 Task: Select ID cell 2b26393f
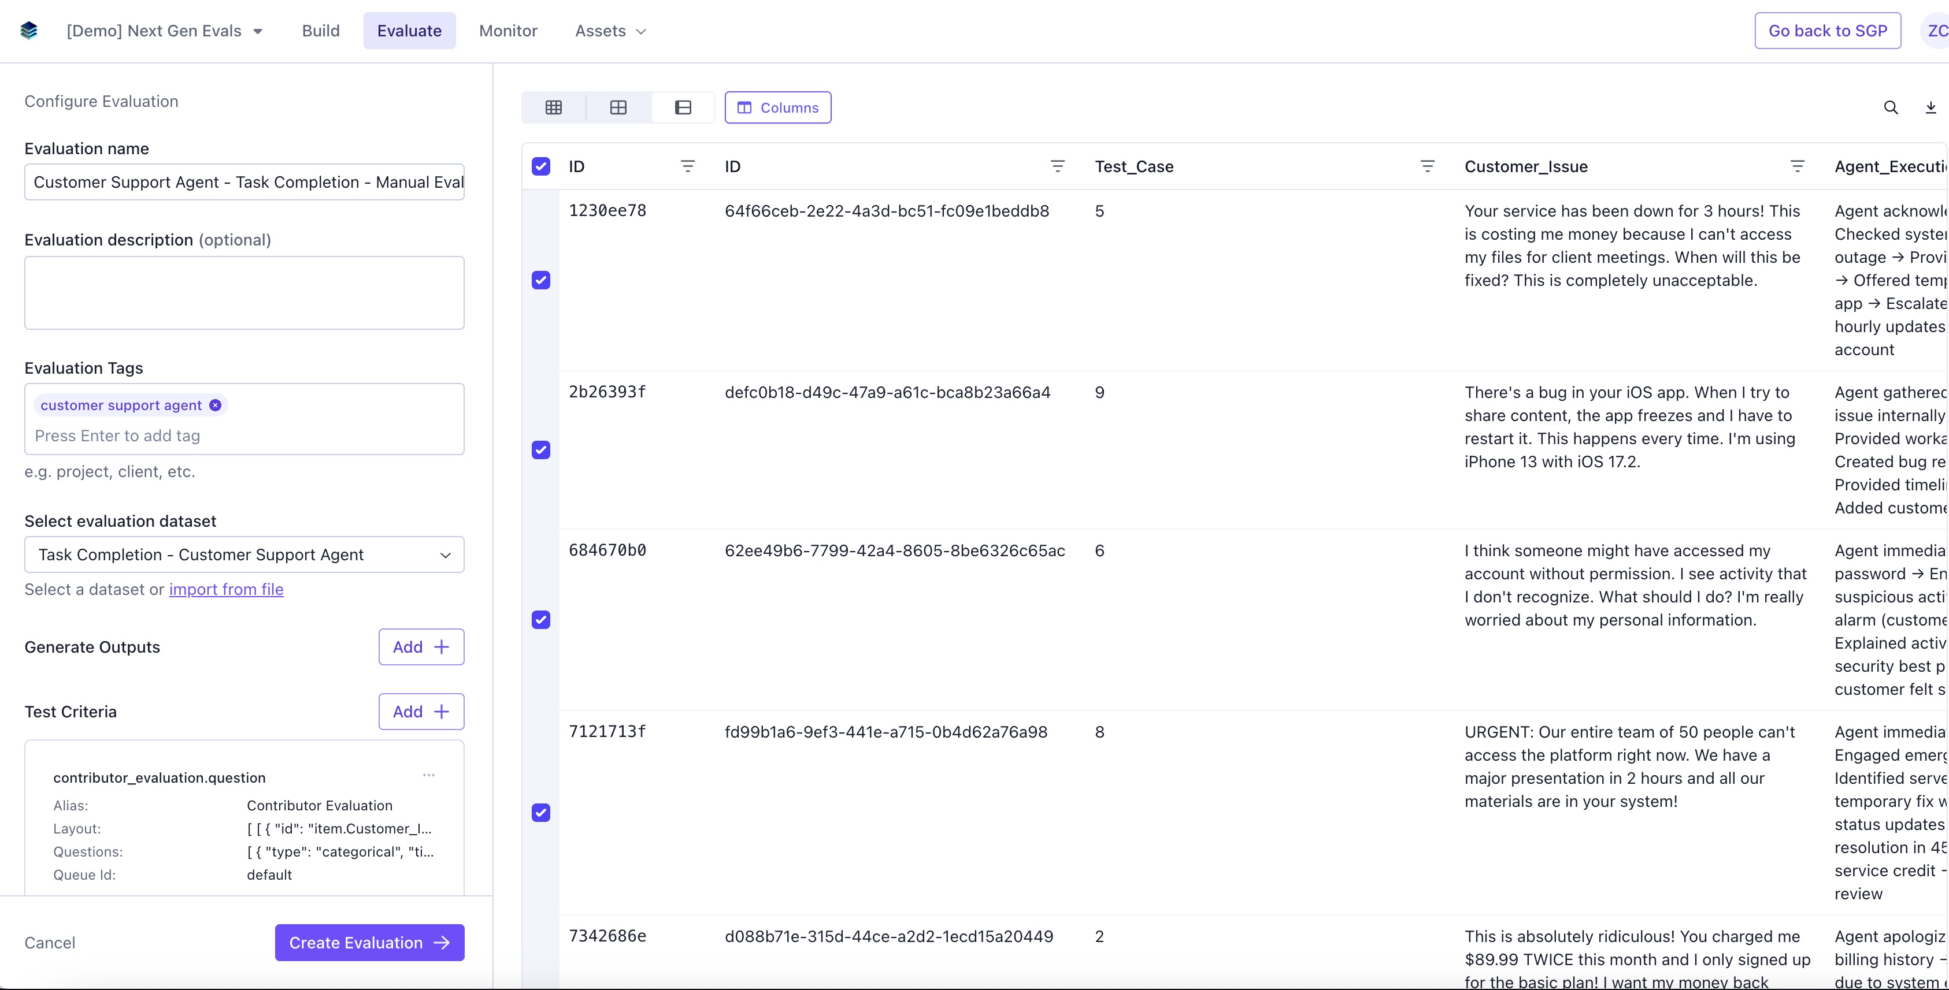[607, 393]
